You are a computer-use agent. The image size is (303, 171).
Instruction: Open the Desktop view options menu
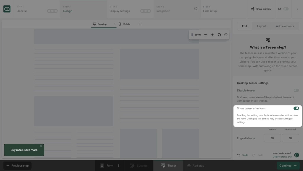pyautogui.click(x=115, y=24)
